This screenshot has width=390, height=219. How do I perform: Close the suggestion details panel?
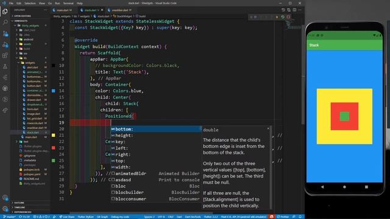click(x=268, y=128)
